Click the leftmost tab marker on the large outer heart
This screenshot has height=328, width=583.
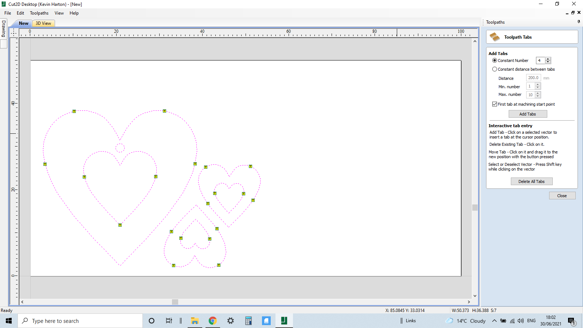tap(45, 164)
